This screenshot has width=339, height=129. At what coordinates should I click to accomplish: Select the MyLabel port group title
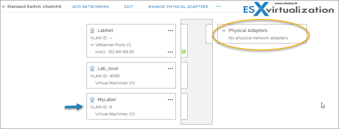(107, 100)
